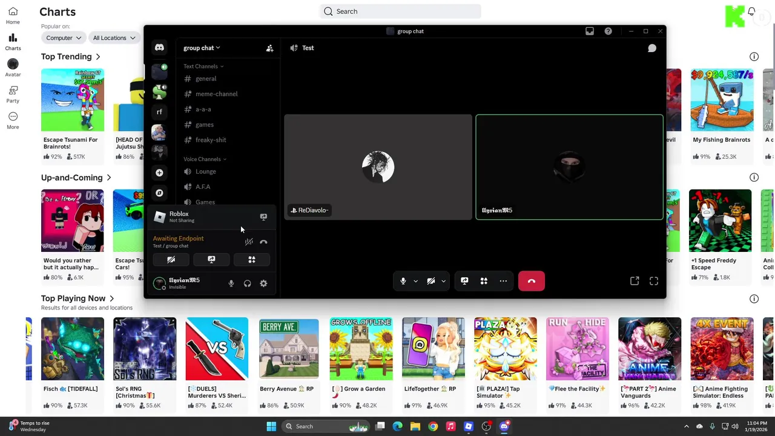Toggle noise suppression in voice panel
This screenshot has height=436, width=775.
coord(249,242)
